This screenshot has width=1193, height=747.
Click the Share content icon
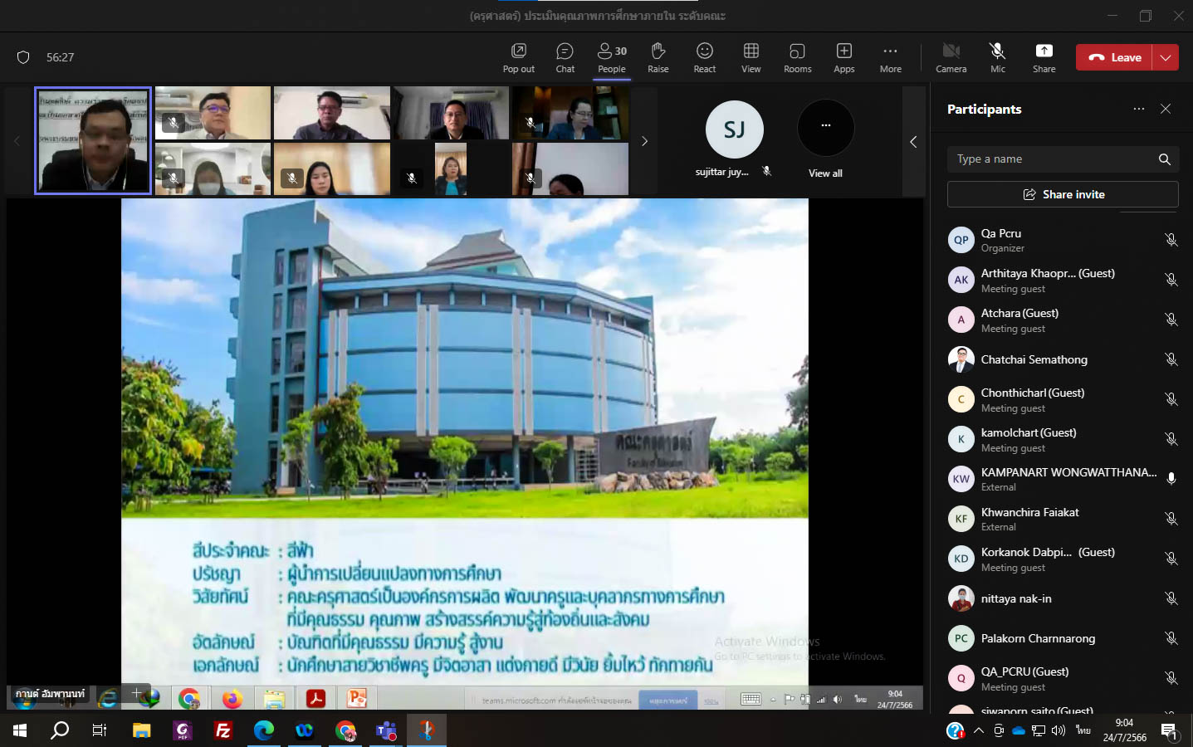[1044, 57]
